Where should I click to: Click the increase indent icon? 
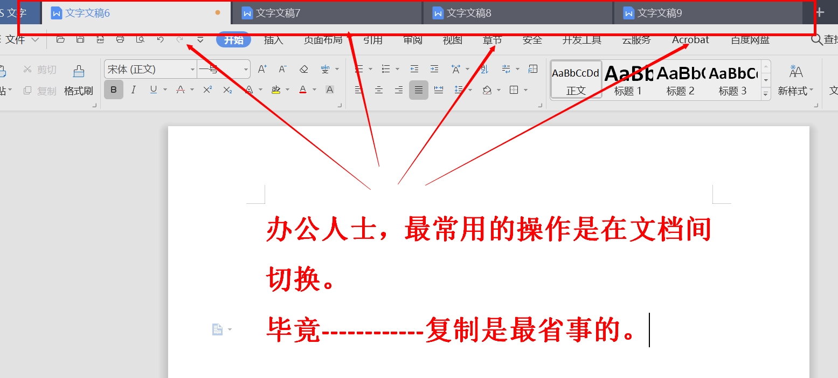(434, 69)
